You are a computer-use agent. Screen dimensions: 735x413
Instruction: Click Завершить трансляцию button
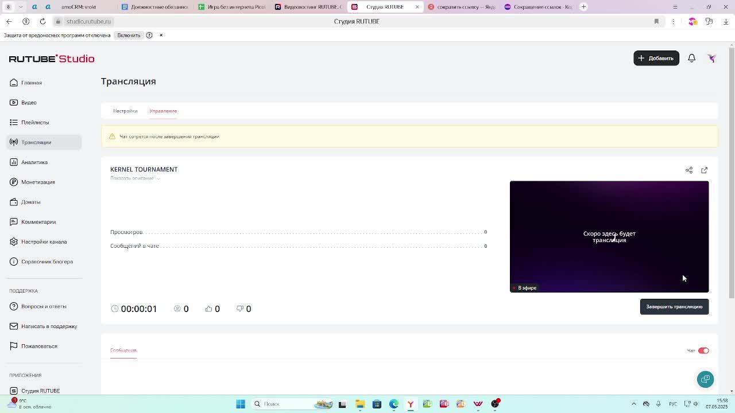pyautogui.click(x=674, y=307)
